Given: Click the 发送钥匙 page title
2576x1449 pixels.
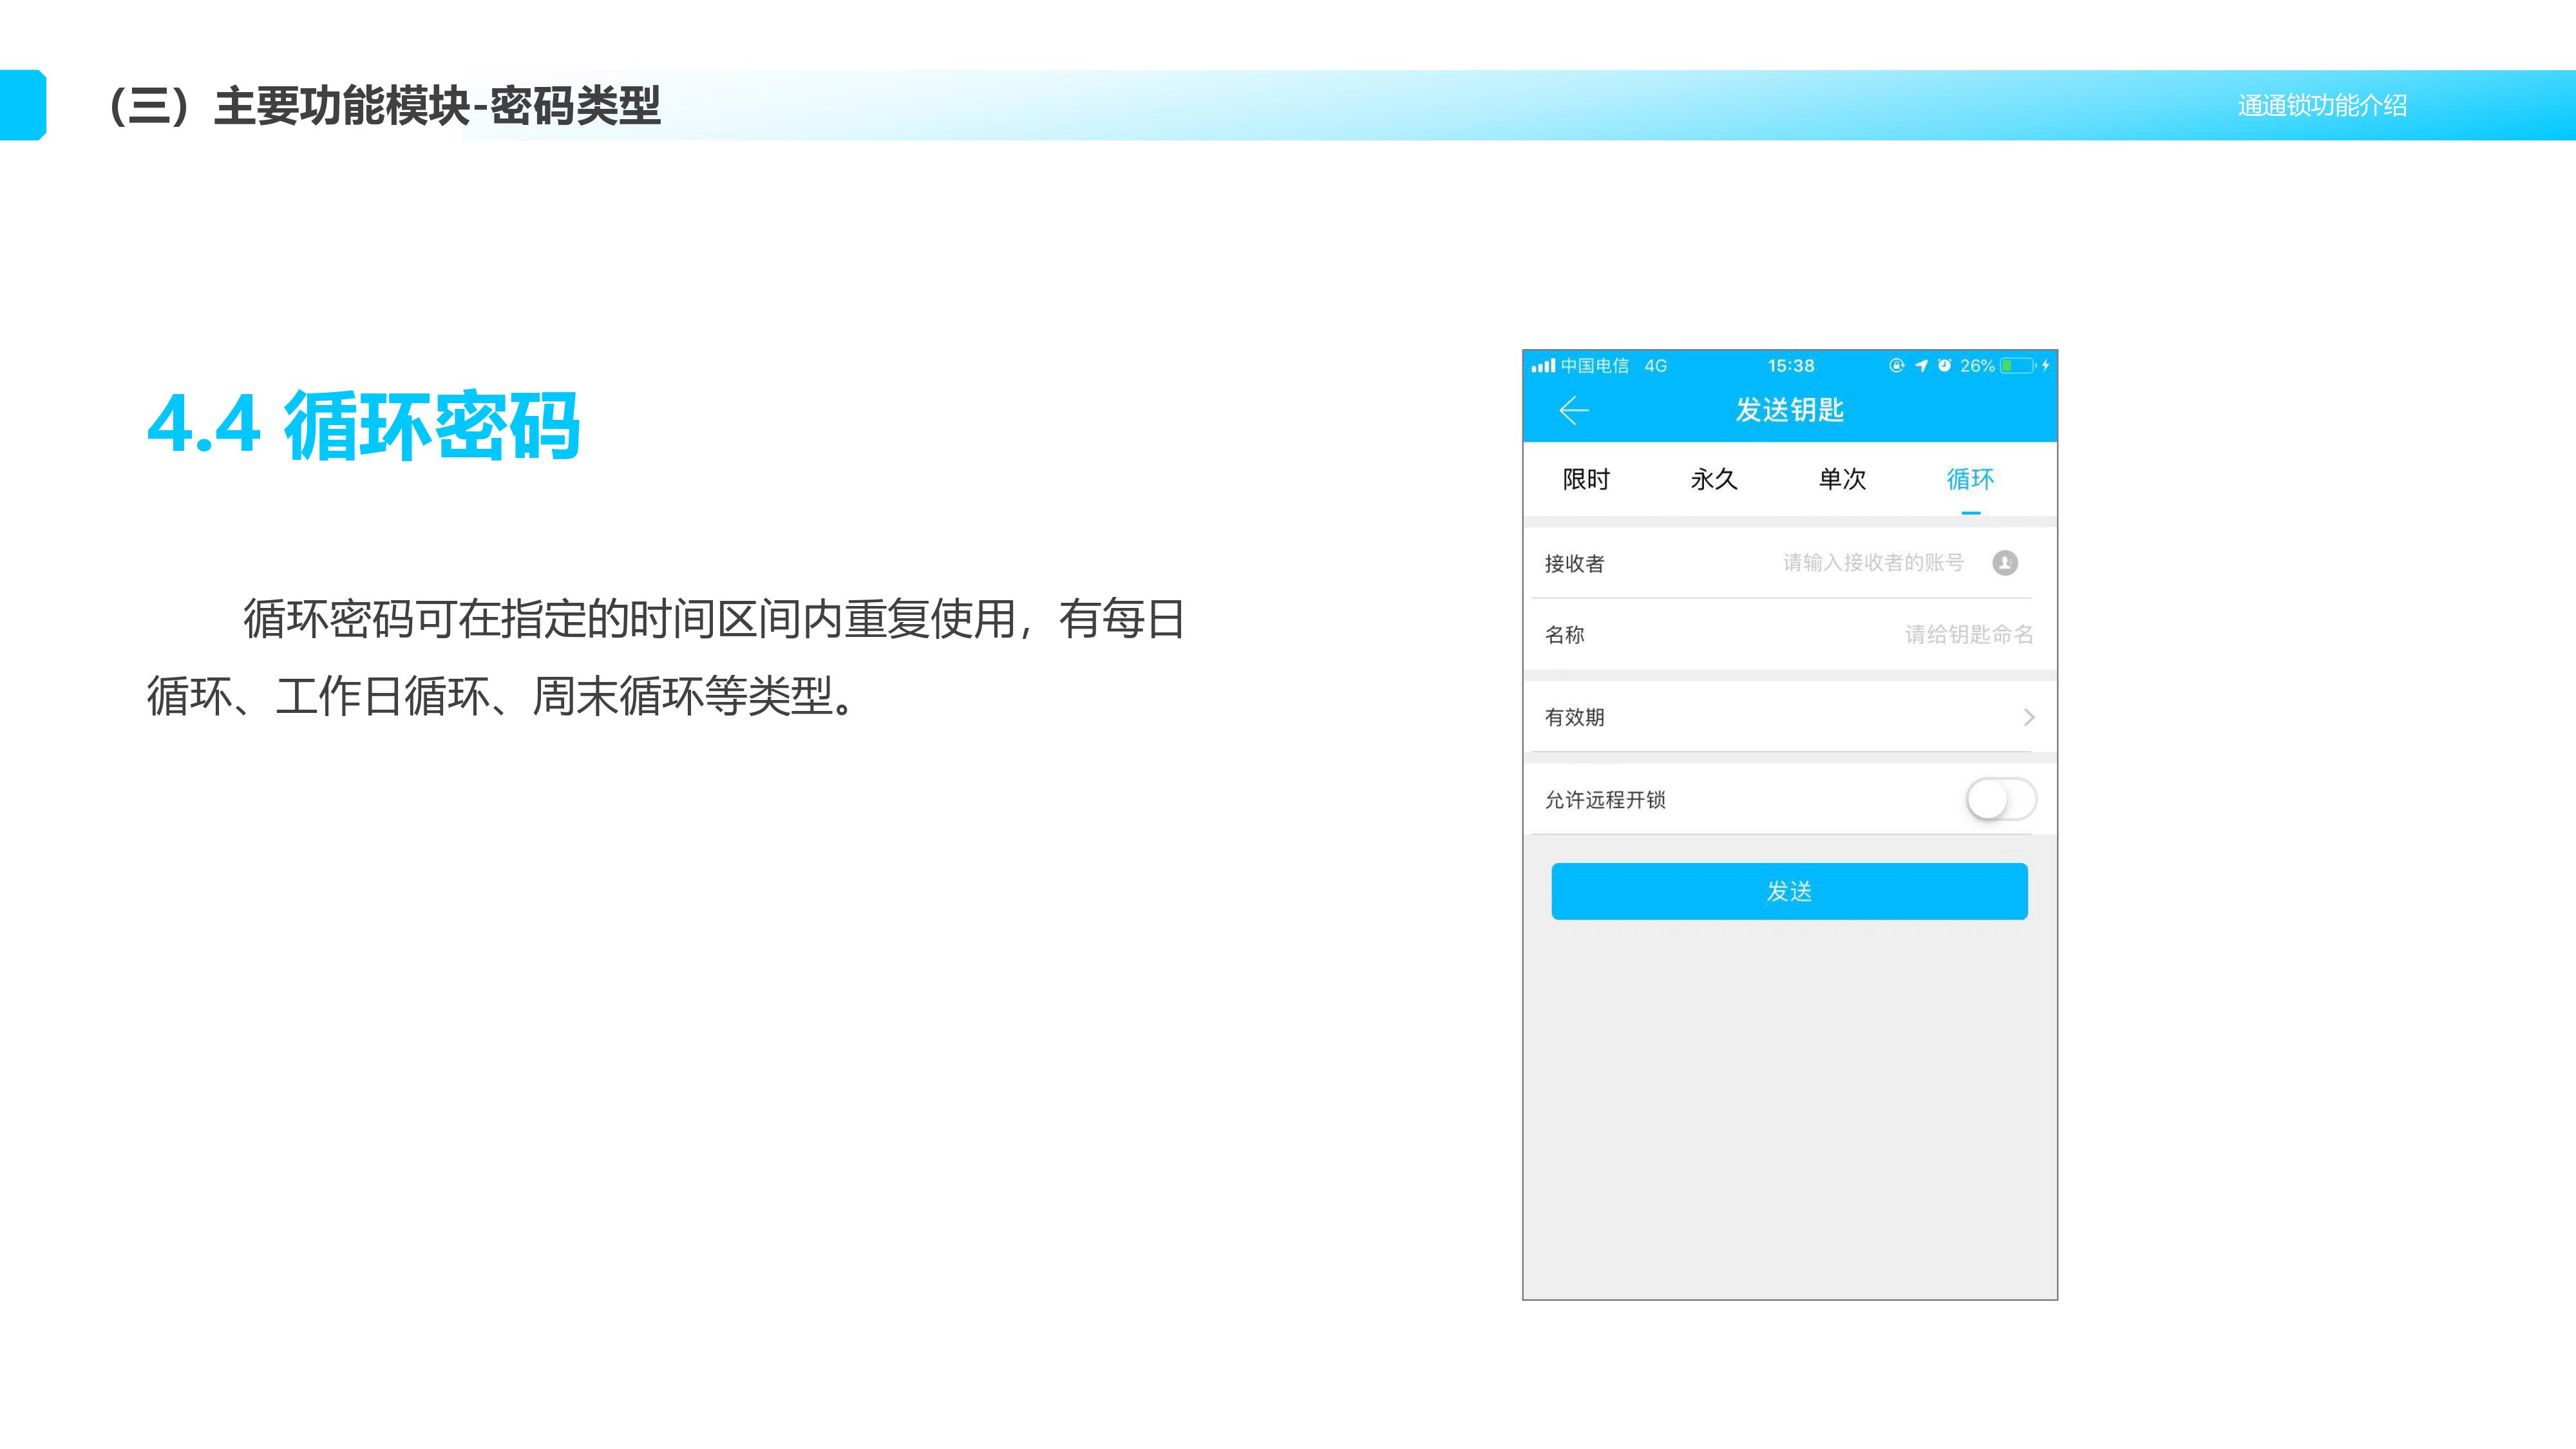Looking at the screenshot, I should click(x=1789, y=410).
